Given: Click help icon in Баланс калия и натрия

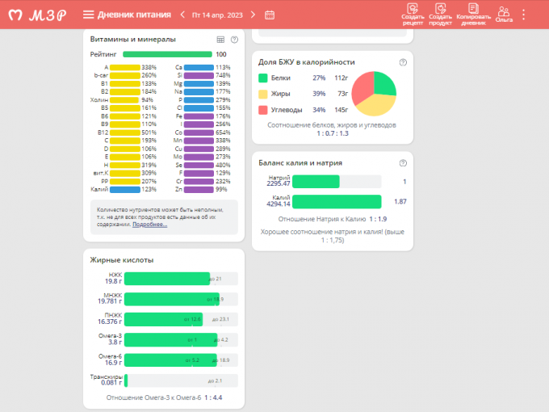Looking at the screenshot, I should coord(403,162).
